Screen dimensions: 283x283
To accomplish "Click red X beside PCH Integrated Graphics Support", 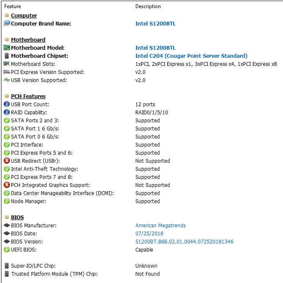I will [x=7, y=185].
